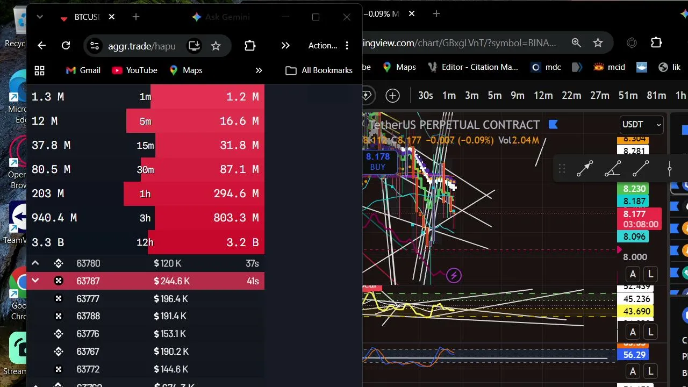
Task: Reload the aggr.trade page
Action: coord(66,46)
